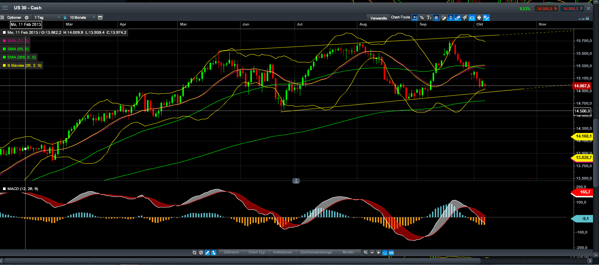Image resolution: width=599 pixels, height=265 pixels.
Task: Toggle the blue 1234 price scale icon
Action: point(391,253)
